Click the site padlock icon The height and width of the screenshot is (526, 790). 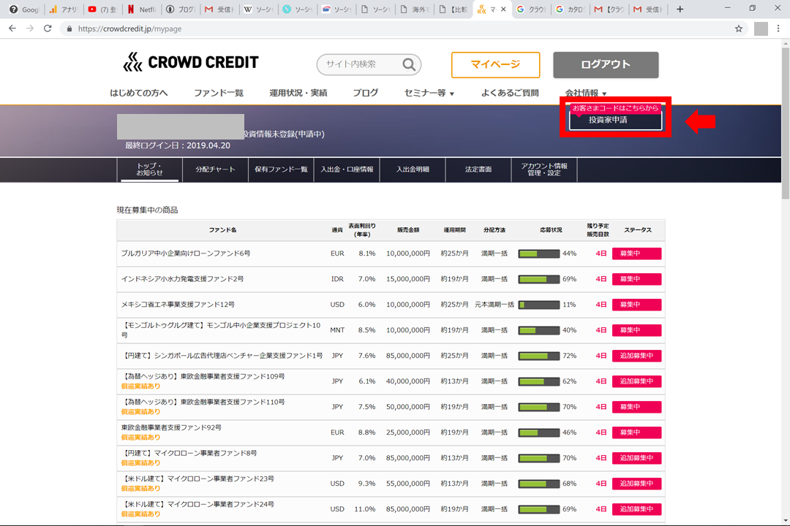[x=69, y=28]
